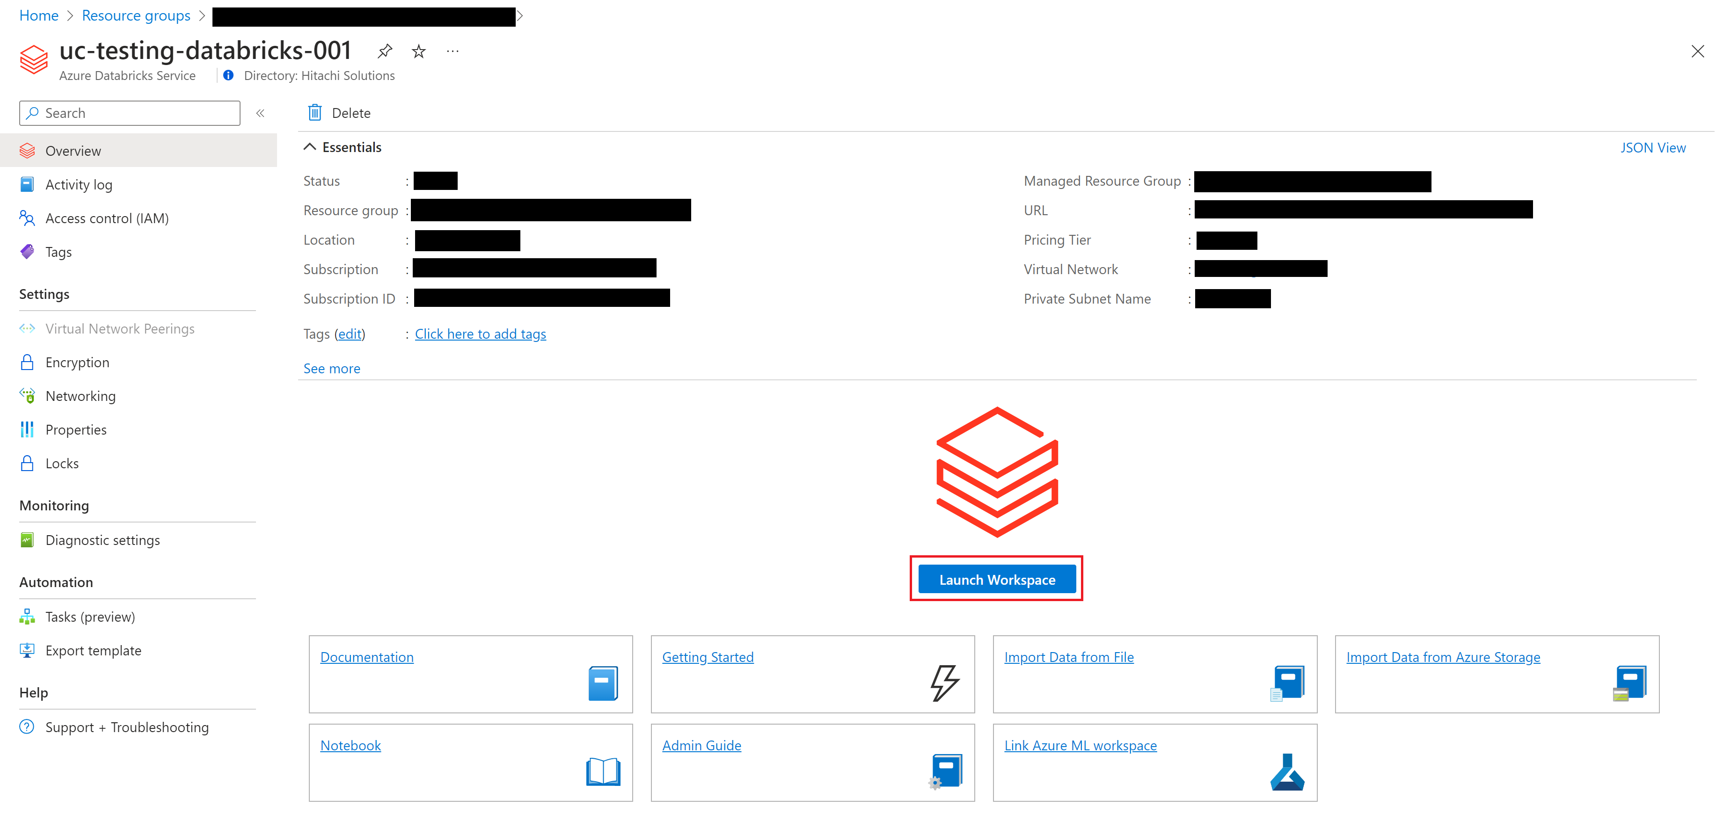This screenshot has width=1716, height=835.
Task: Click the Admin Guide book icon
Action: click(x=945, y=772)
